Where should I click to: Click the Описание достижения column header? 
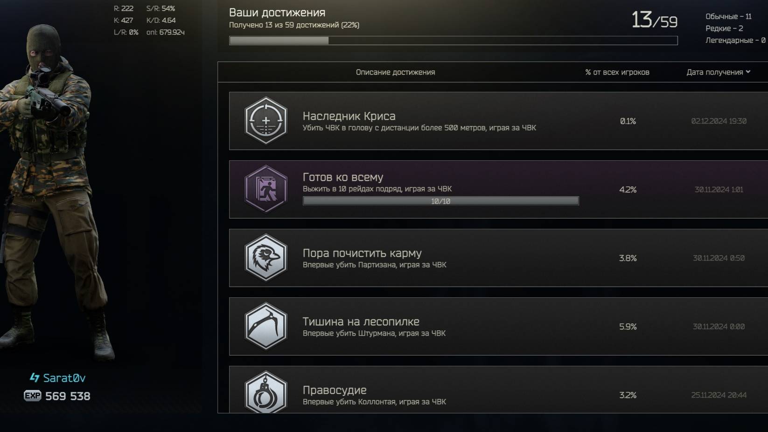click(x=395, y=72)
